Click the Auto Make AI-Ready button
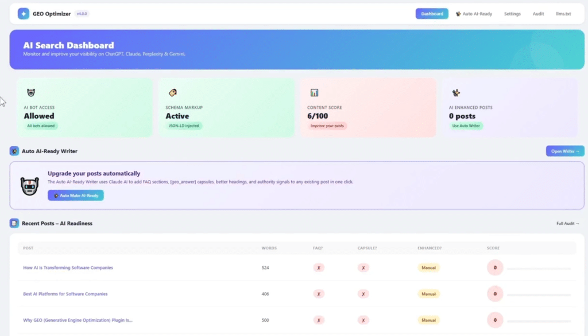 click(76, 196)
